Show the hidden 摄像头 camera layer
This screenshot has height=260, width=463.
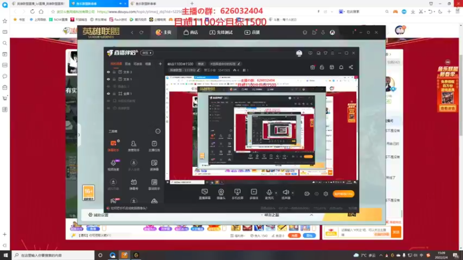click(108, 86)
